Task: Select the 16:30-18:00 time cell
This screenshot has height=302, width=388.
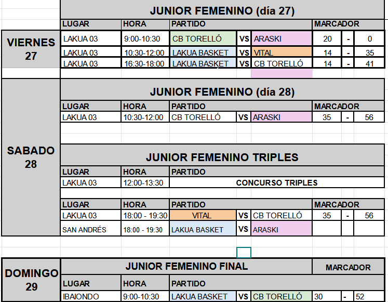Action: click(145, 63)
